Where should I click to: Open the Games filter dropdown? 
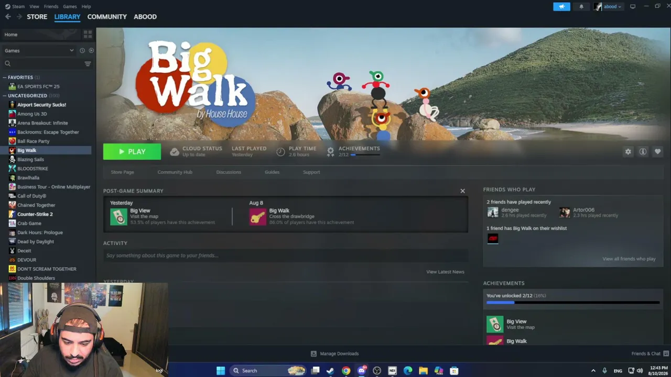tap(39, 51)
